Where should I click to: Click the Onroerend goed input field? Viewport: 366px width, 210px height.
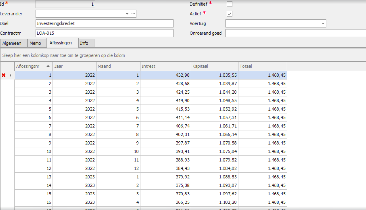295,33
